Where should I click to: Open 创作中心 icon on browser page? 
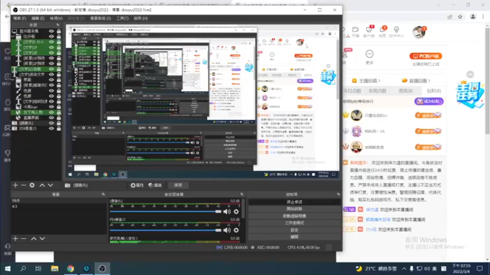click(x=396, y=32)
